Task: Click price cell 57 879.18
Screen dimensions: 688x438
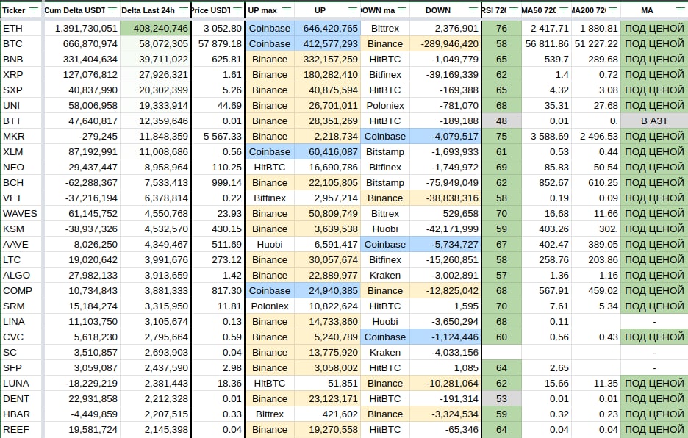Action: tap(220, 44)
